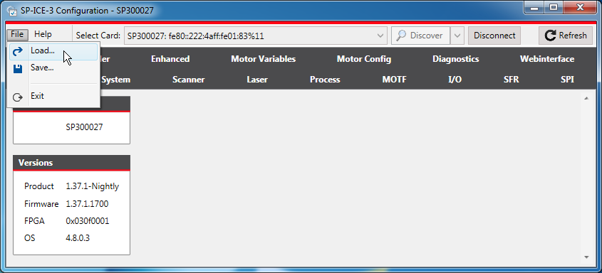Refresh the card configuration

coord(566,36)
